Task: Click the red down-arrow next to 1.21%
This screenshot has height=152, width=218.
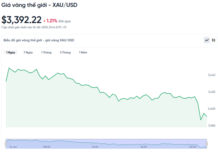Action: (x=44, y=21)
